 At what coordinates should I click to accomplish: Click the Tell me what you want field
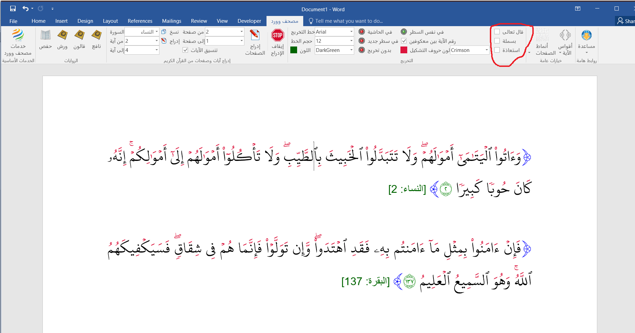(x=349, y=21)
